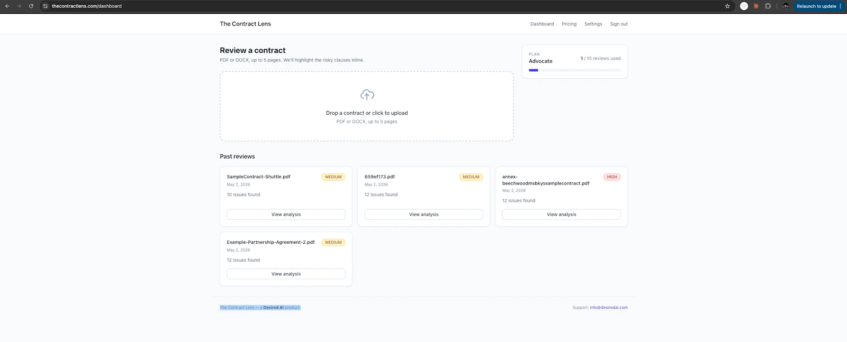This screenshot has height=342, width=847.
Task: Reload the page with the refresh icon
Action: tap(31, 6)
